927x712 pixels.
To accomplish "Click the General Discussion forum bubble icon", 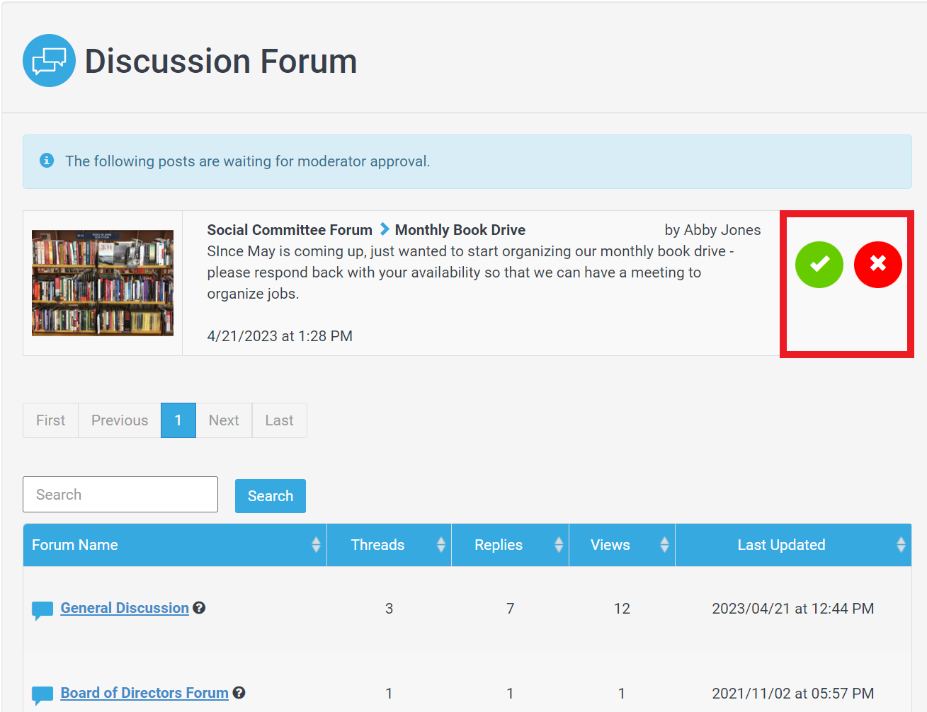I will click(x=42, y=610).
